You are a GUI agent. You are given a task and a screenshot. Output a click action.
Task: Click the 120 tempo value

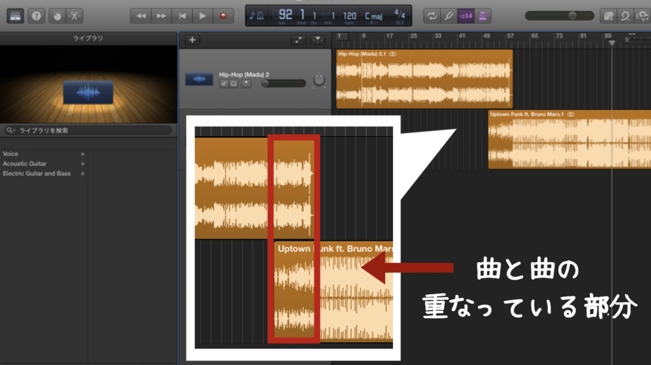(350, 16)
